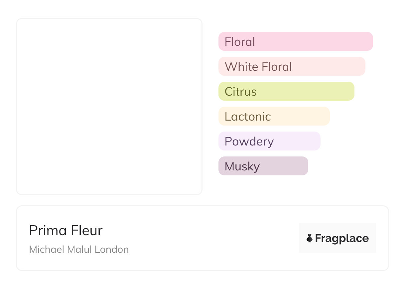Click the empty perfume image placeholder
The height and width of the screenshot is (287, 405).
click(109, 106)
